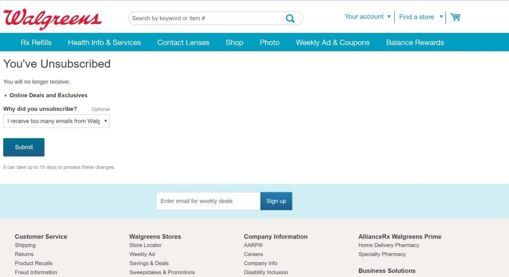
Task: Open the Store Locator link
Action: click(146, 245)
